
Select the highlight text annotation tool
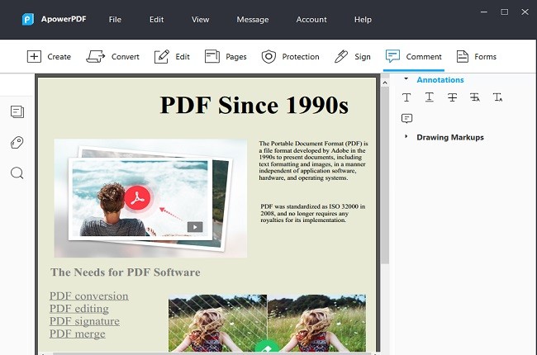coord(406,97)
